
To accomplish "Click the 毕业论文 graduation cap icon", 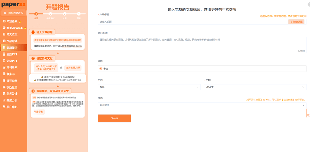I will tap(4, 21).
